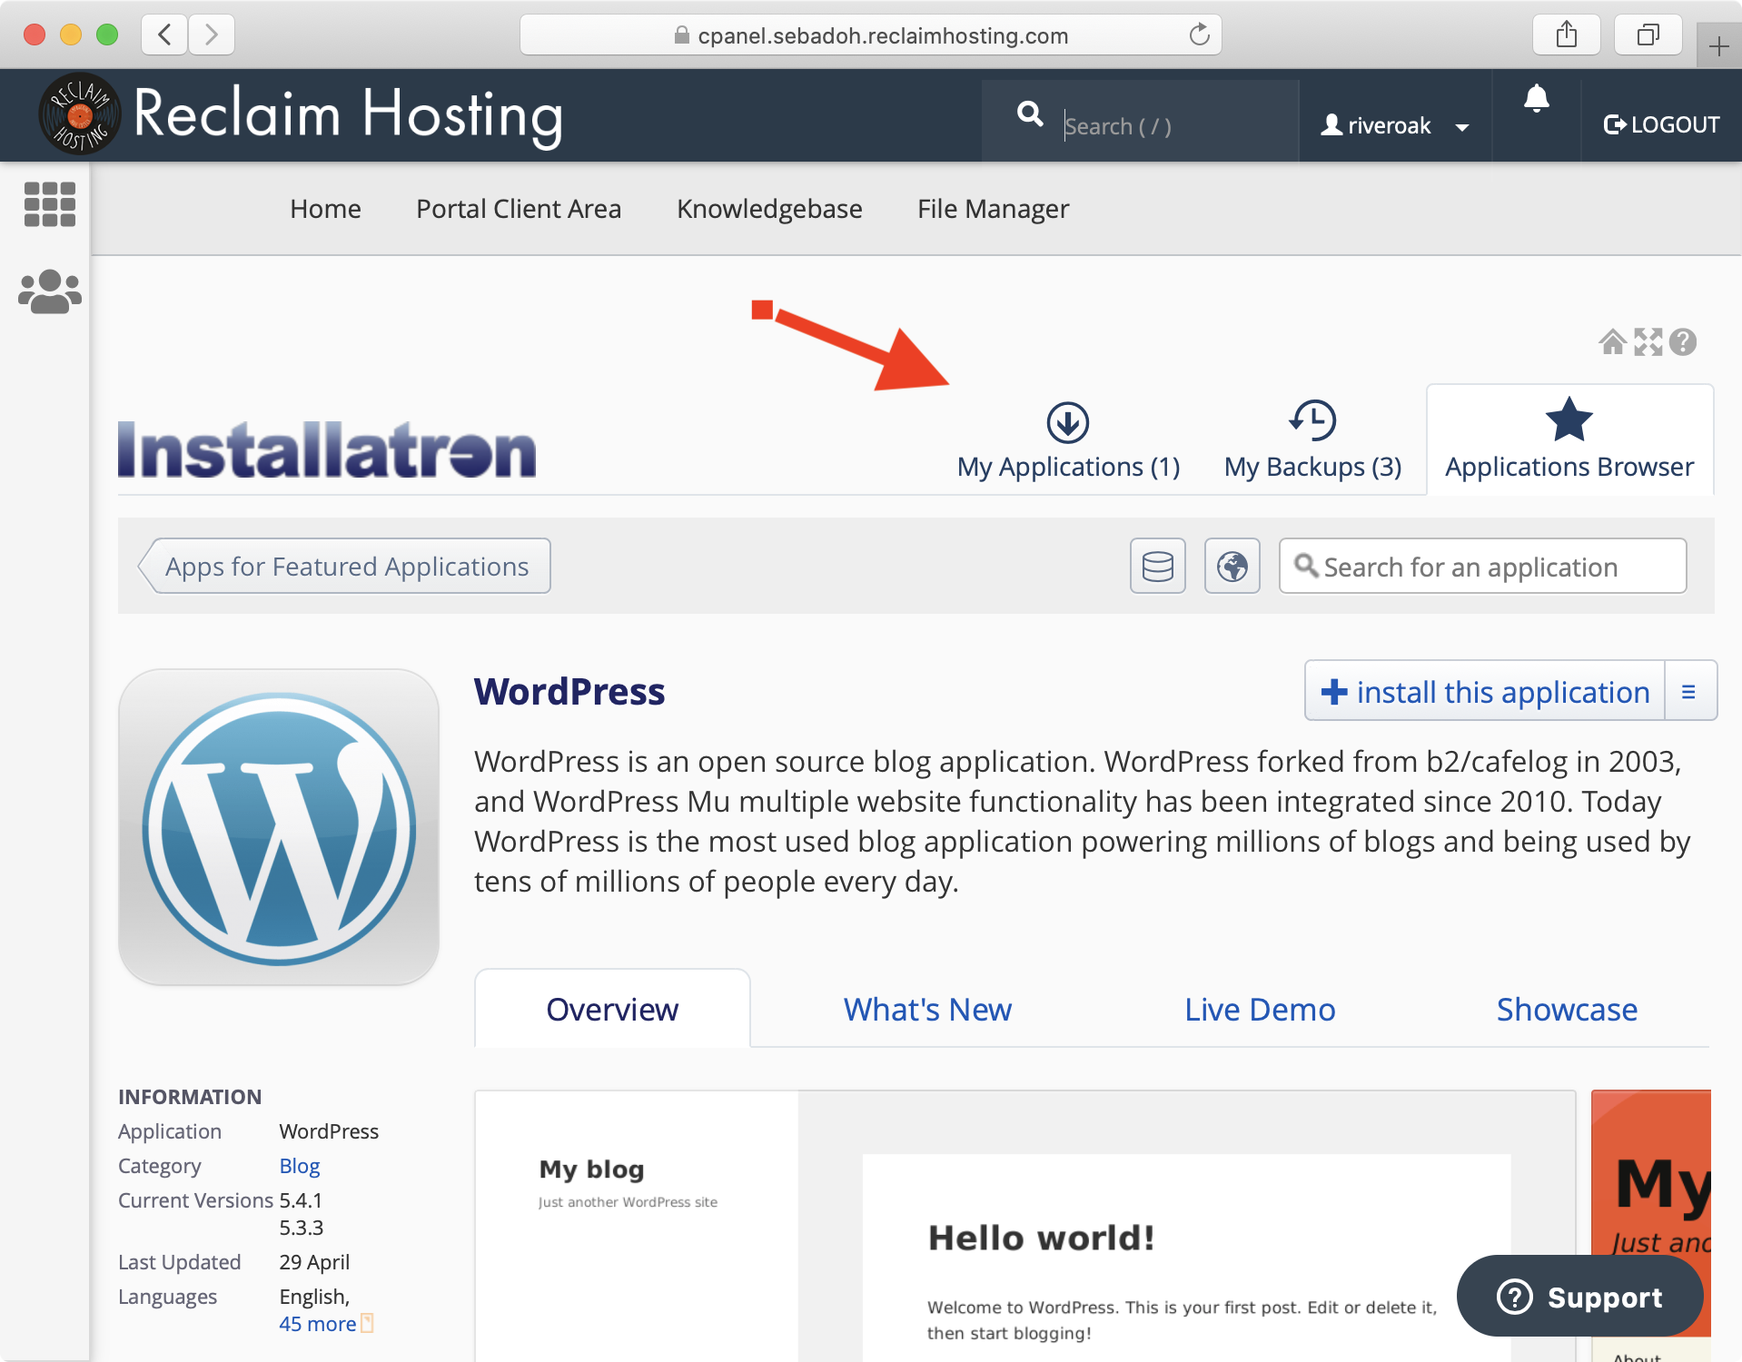Click the Reclaim Hosting vinyl logo
Image resolution: width=1742 pixels, height=1362 pixels.
tap(80, 114)
